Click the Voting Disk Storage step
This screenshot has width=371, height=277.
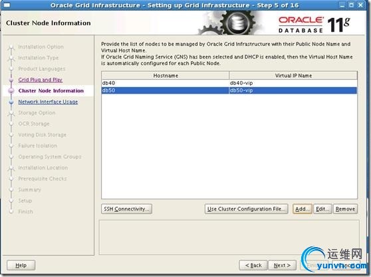(x=42, y=135)
